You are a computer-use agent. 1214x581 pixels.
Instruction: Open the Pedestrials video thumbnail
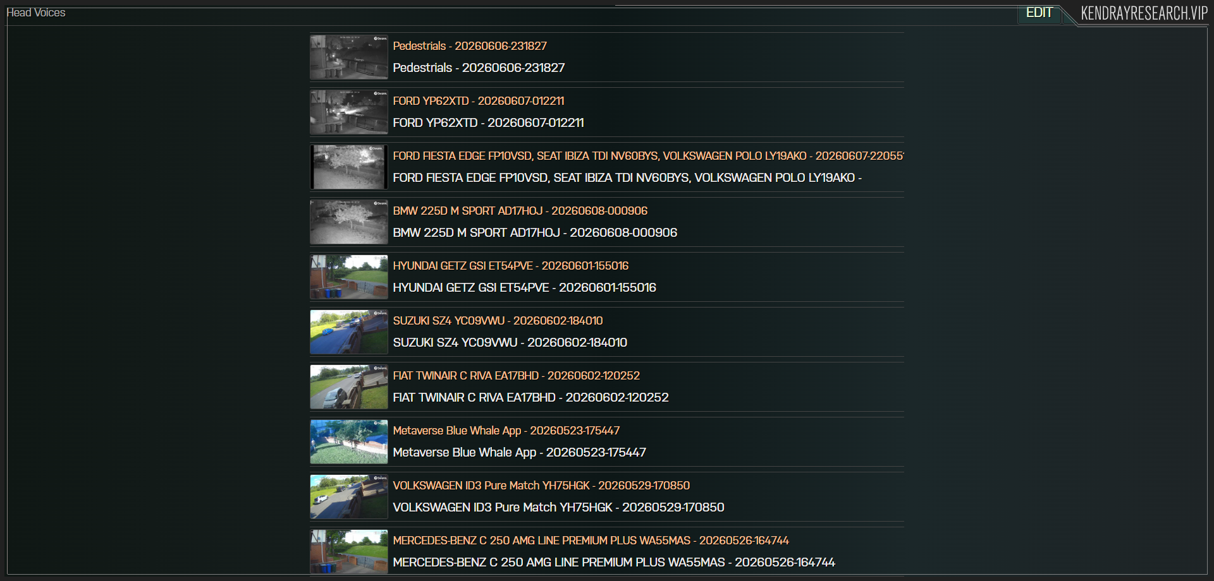coord(349,57)
